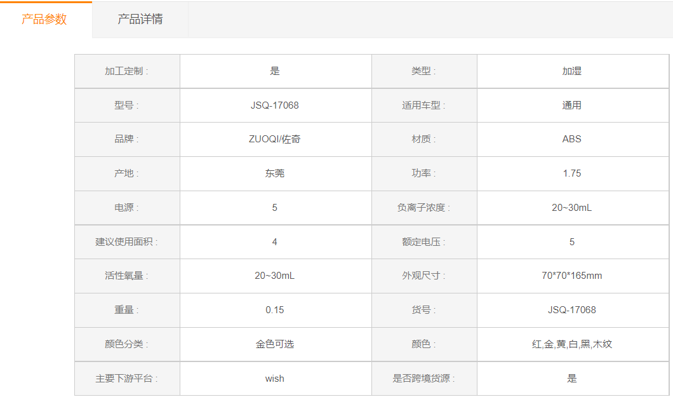The image size is (673, 397).
Task: Select the brand ZUOQI/佐奇
Action: [x=275, y=140]
